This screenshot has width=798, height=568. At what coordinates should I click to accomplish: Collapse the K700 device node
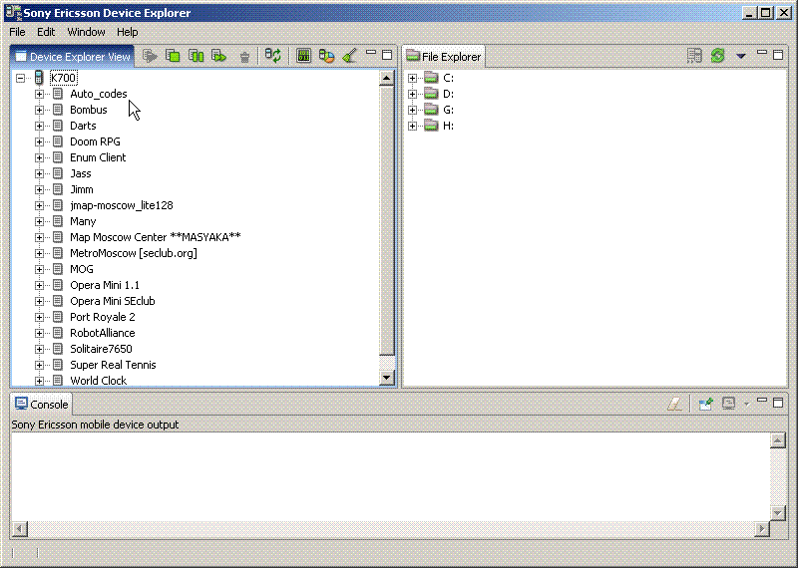pyautogui.click(x=20, y=79)
